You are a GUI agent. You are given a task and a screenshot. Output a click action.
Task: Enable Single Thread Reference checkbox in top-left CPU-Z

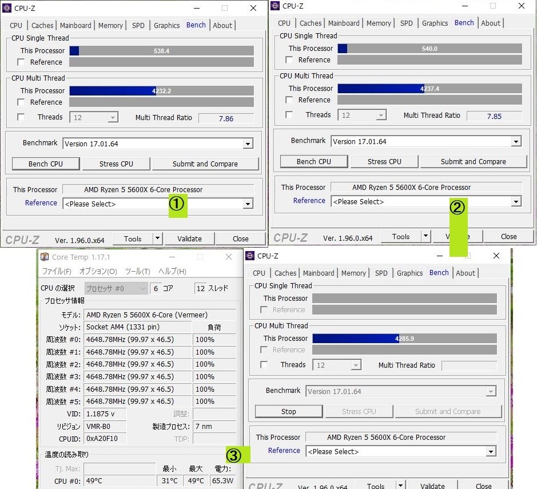tap(21, 62)
